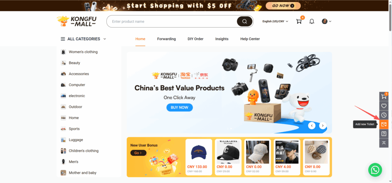Image resolution: width=392 pixels, height=183 pixels.
Task: Open browsing history clock icon
Action: tap(384, 115)
